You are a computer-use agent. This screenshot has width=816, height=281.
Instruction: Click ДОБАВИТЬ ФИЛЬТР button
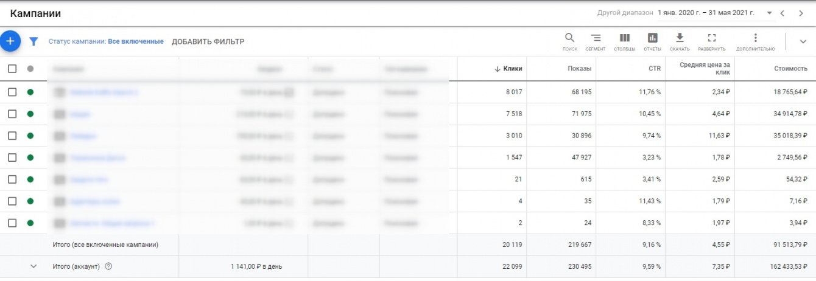[x=208, y=41]
